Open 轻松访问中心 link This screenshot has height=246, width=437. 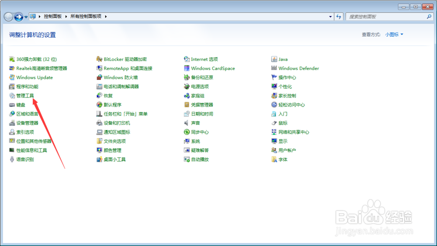pos(291,105)
